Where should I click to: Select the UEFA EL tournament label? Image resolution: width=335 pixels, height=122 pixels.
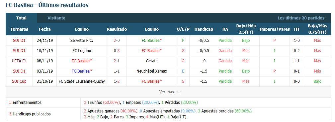19,61
